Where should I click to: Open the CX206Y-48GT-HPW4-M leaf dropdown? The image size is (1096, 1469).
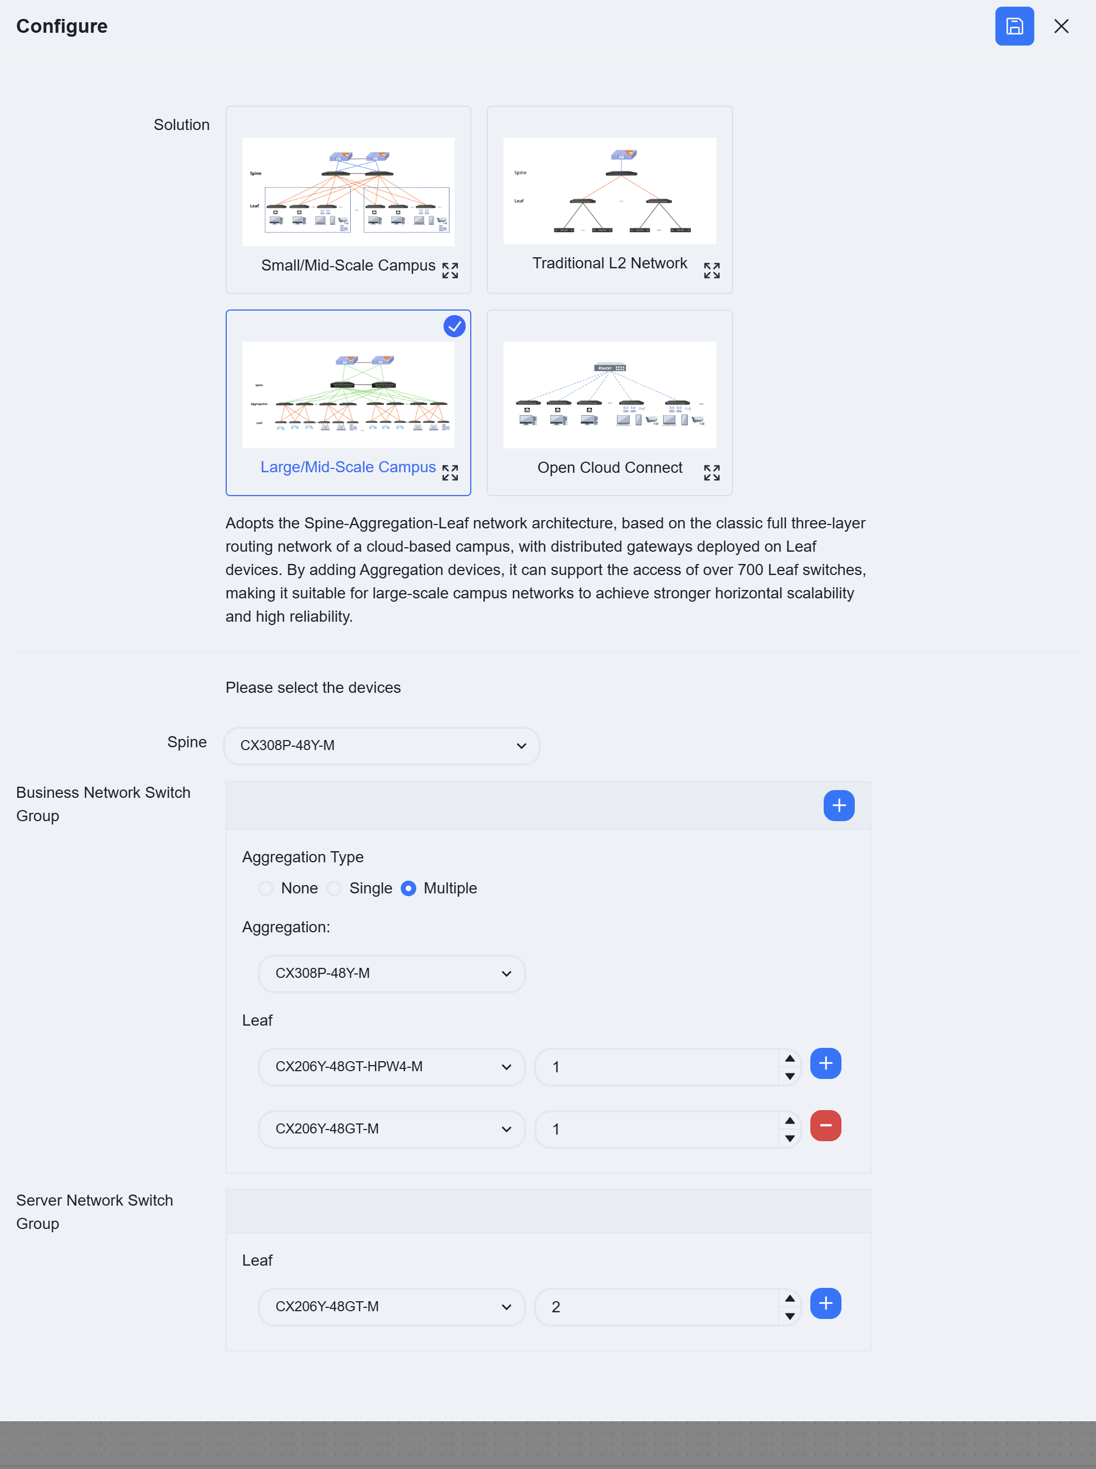391,1066
